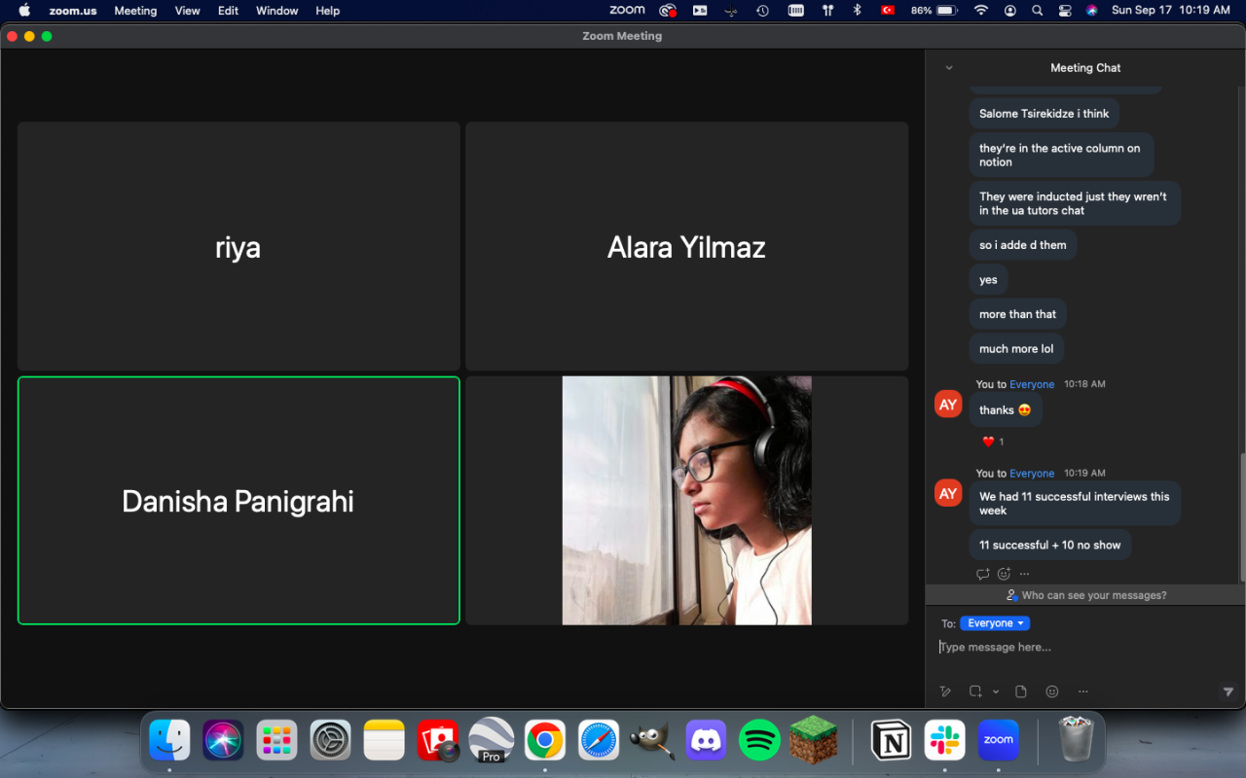Open more options under the last message
Viewport: 1246px width, 778px height.
[1024, 574]
